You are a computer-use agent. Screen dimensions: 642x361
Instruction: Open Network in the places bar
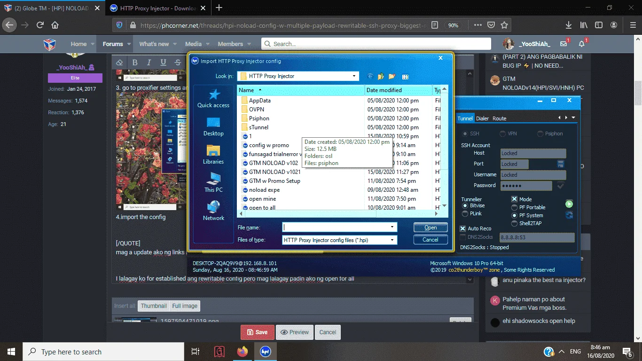coord(213,211)
